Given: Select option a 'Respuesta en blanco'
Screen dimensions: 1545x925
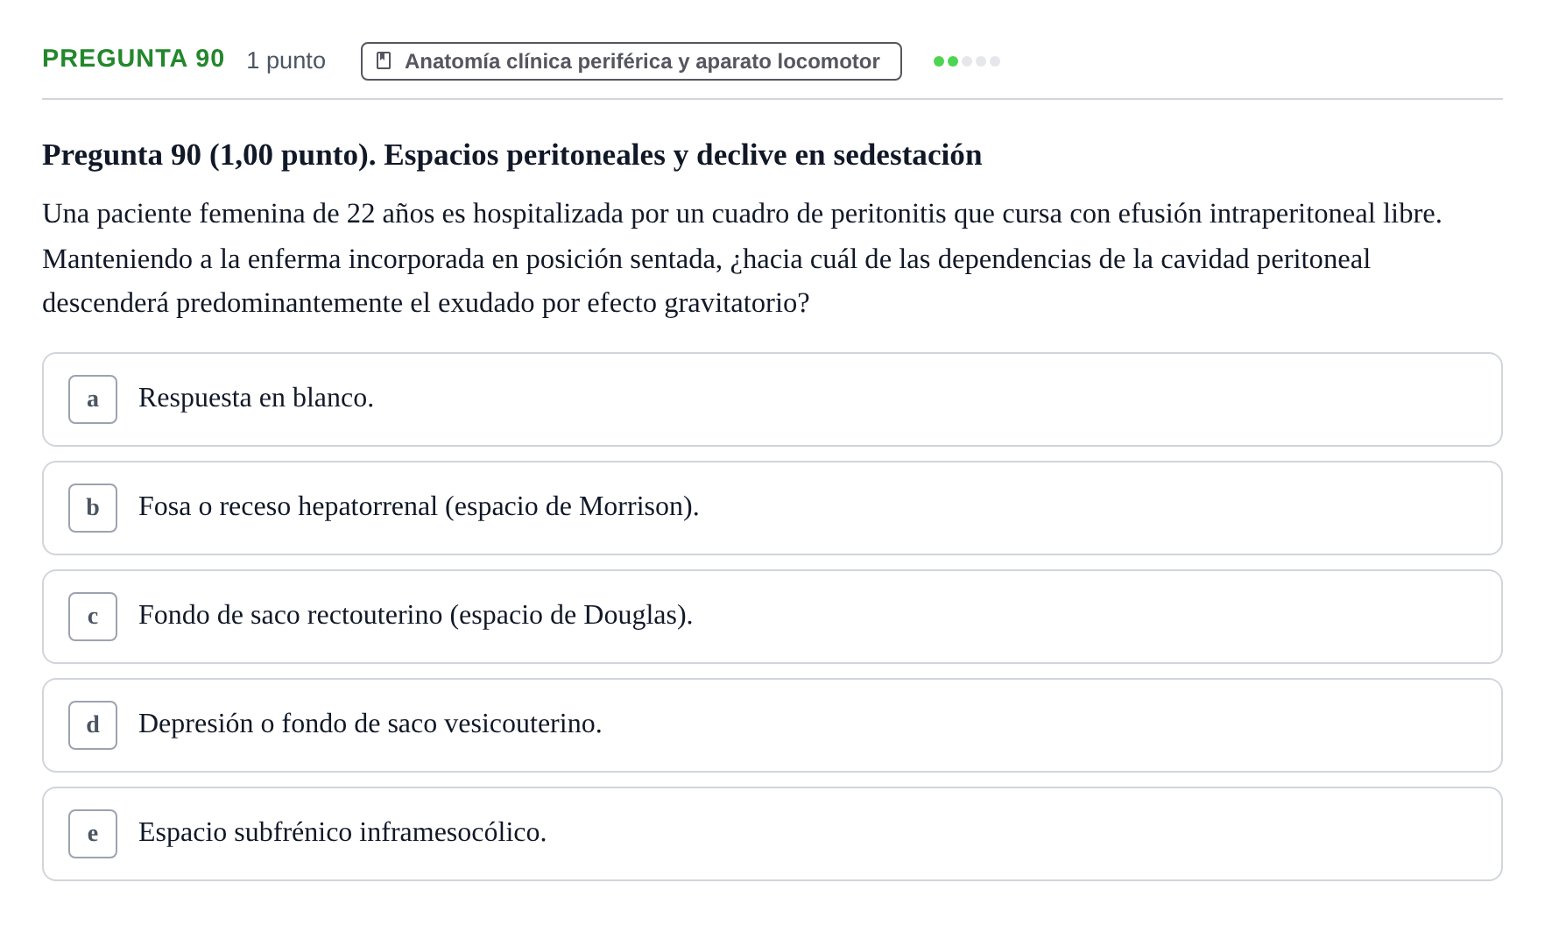Looking at the screenshot, I should pos(772,399).
